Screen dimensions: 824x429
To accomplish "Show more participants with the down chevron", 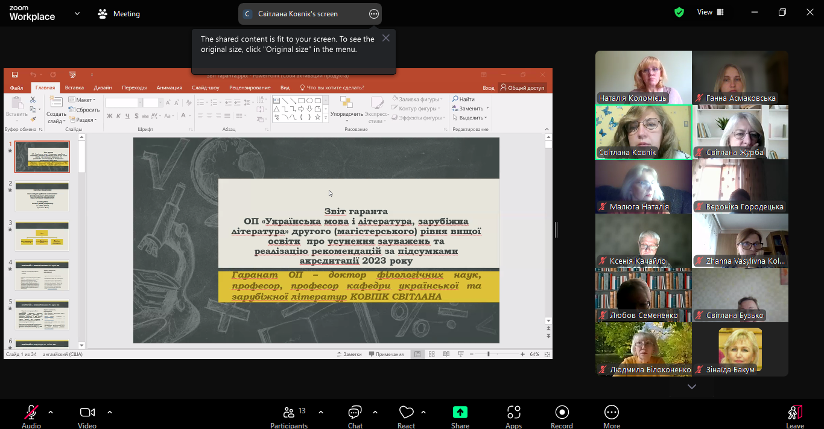I will pyautogui.click(x=692, y=387).
